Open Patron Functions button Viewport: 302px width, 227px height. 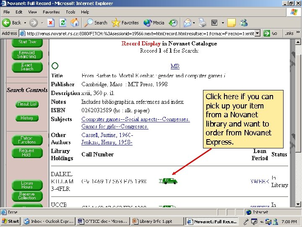[27, 140]
